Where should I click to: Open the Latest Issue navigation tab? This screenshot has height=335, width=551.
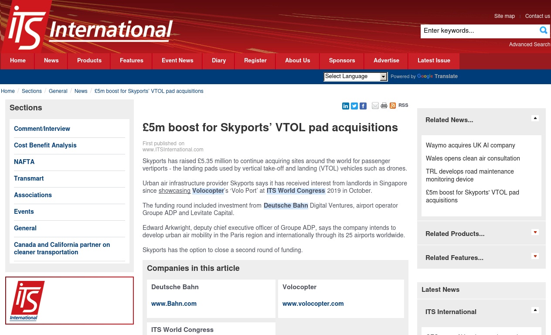click(434, 61)
